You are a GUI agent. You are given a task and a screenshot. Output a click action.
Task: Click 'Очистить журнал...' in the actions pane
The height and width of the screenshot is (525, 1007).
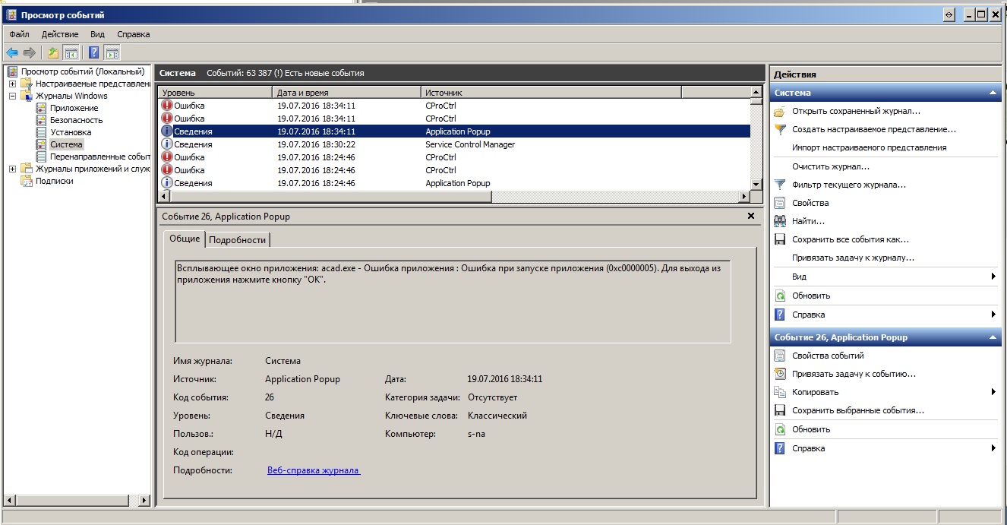click(x=830, y=166)
